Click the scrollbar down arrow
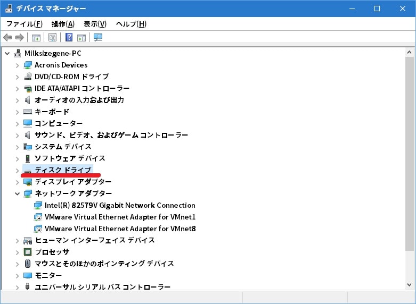The image size is (416, 304). click(x=410, y=285)
